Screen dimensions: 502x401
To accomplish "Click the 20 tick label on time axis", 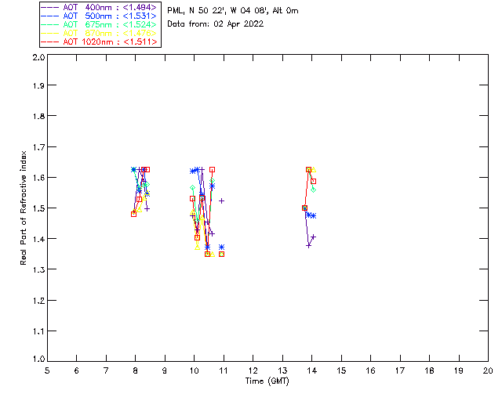I will tap(488, 370).
